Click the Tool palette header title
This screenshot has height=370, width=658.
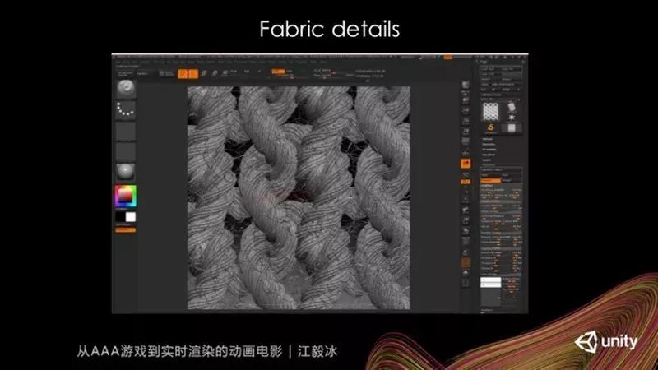coord(484,62)
